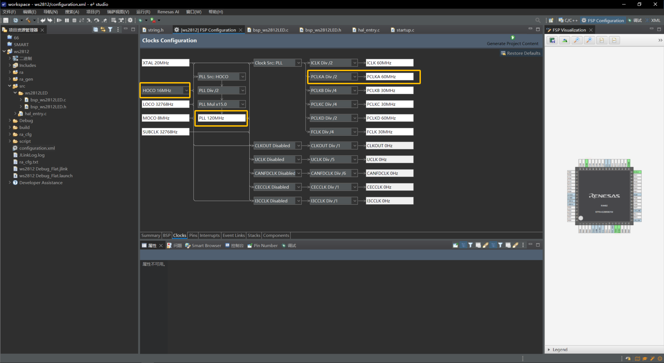Click the Suspend (pause) icon
This screenshot has height=363, width=664.
(x=67, y=20)
